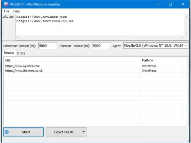Expand the Agent dropdown list
This screenshot has height=143, width=191.
[x=186, y=46]
